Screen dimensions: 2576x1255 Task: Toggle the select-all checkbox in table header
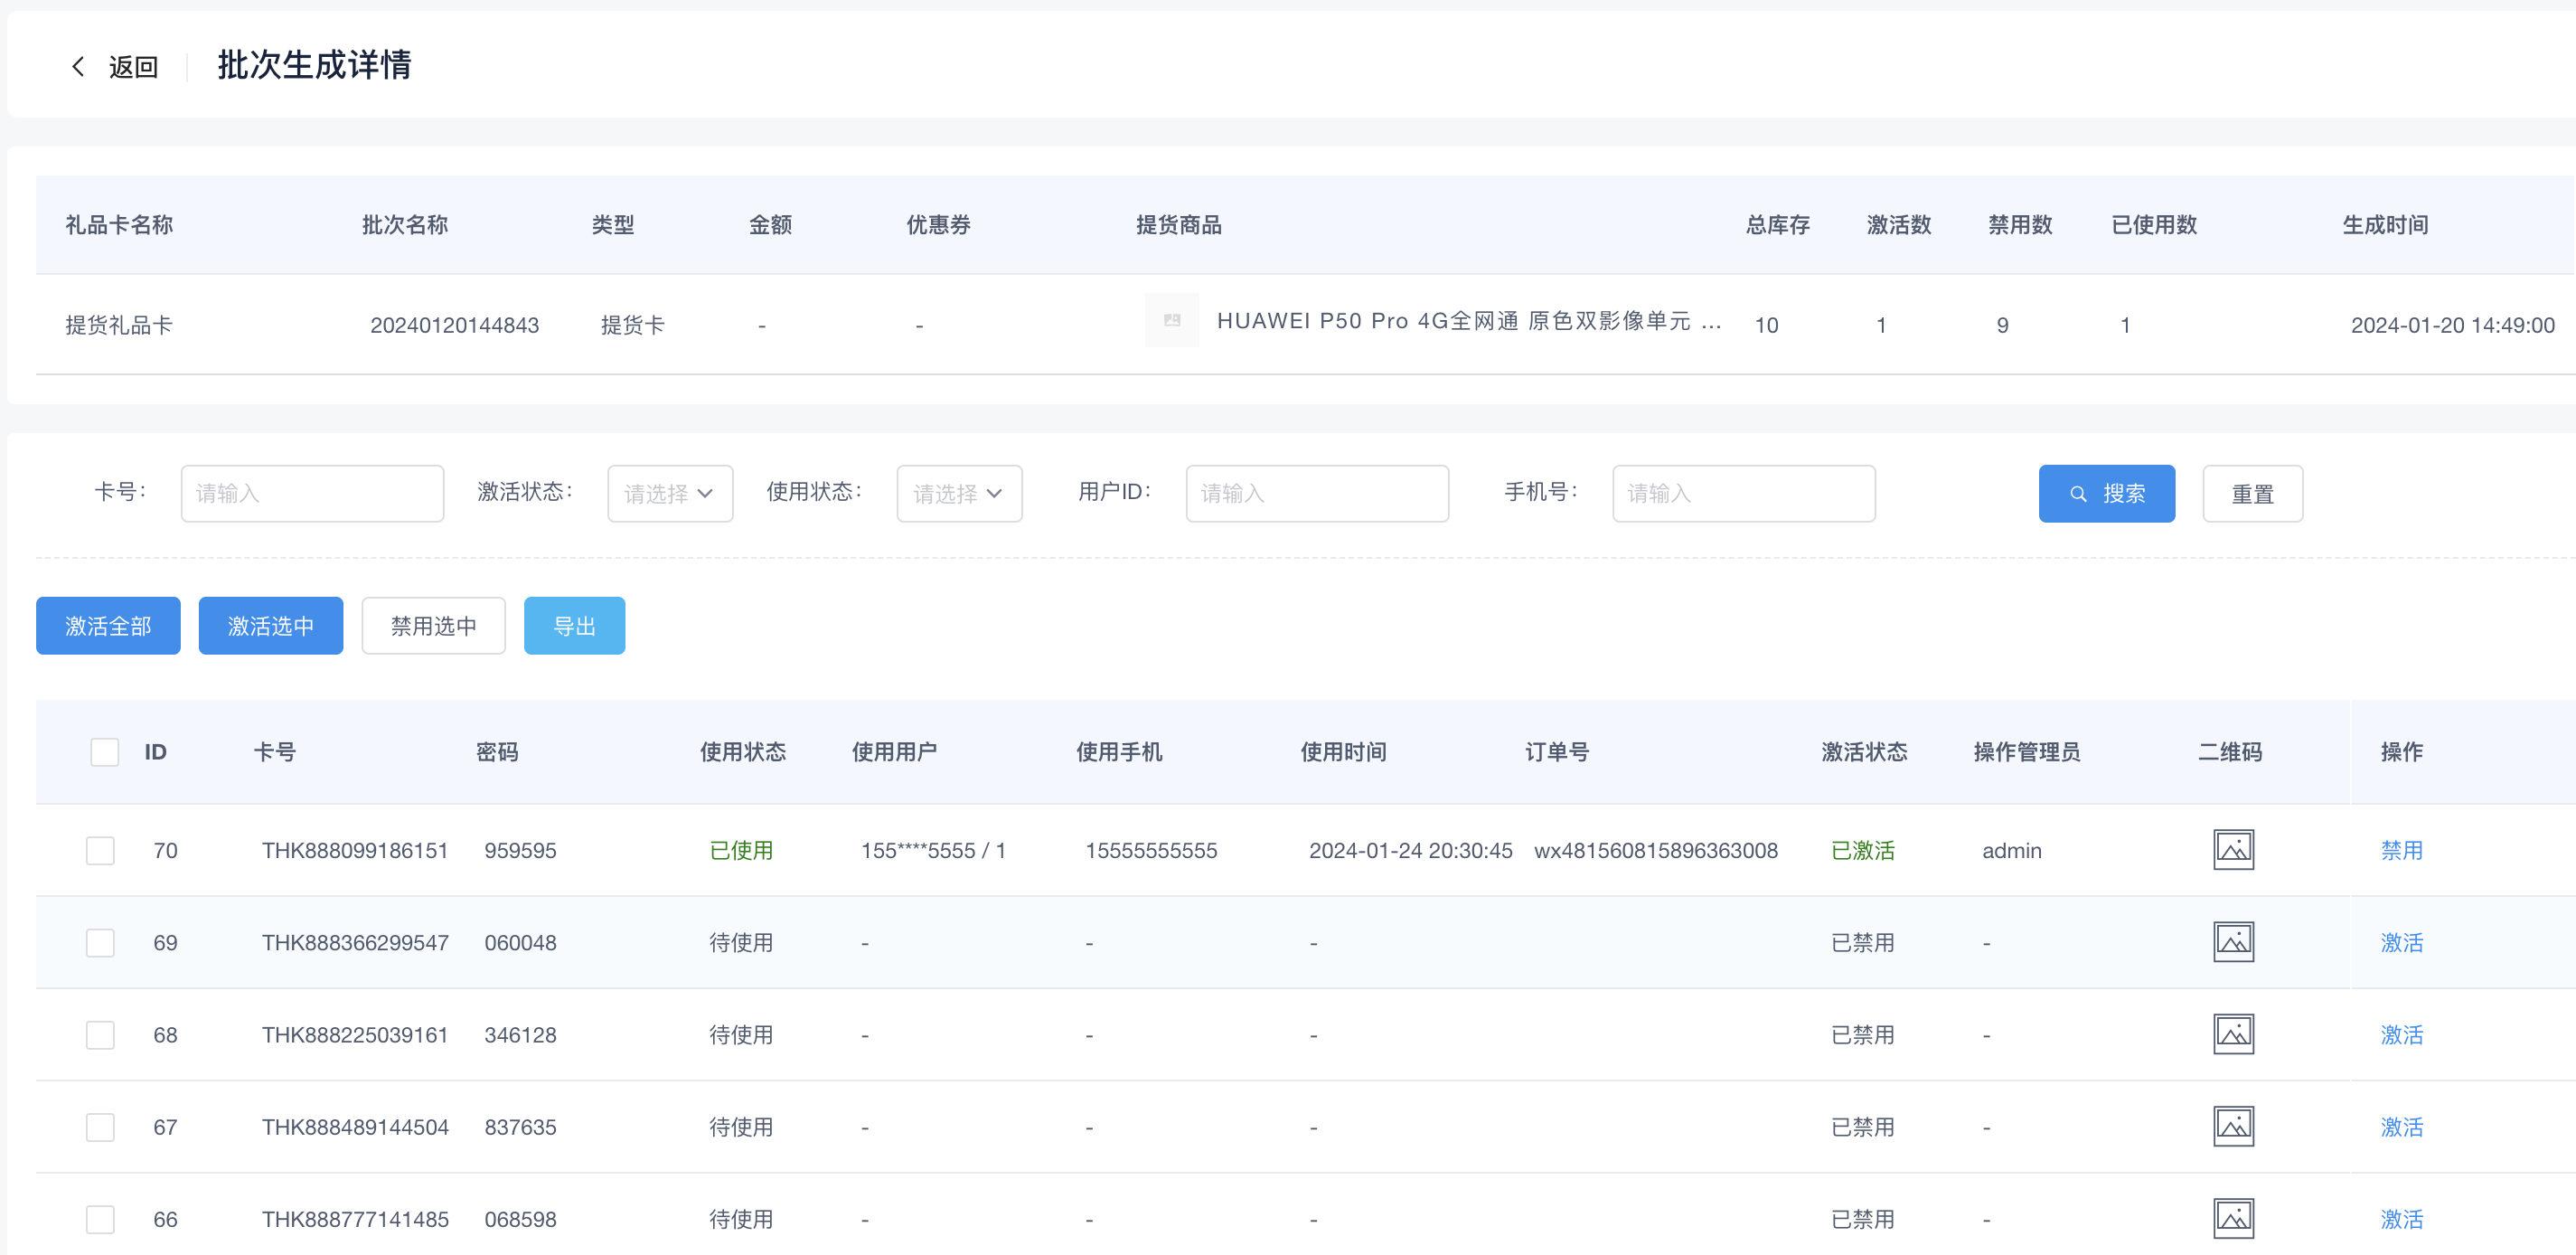(104, 752)
